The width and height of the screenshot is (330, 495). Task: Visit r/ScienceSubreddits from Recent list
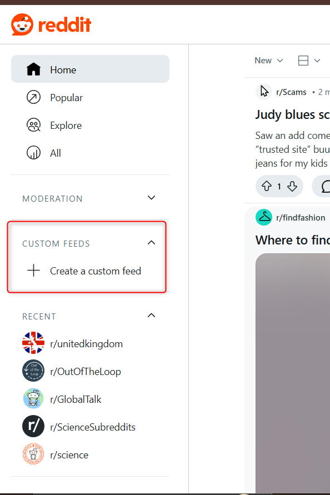(x=92, y=426)
